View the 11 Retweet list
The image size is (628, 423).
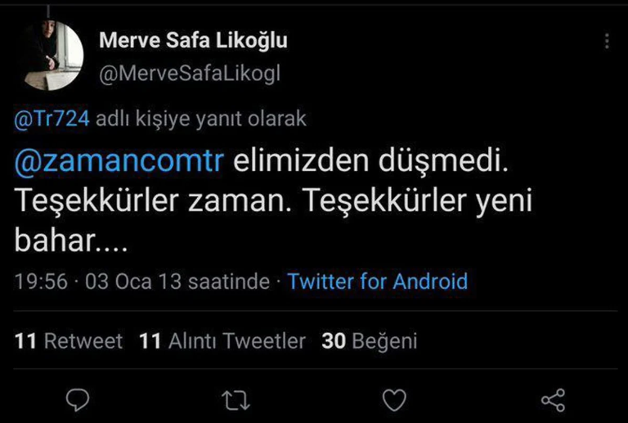69,341
